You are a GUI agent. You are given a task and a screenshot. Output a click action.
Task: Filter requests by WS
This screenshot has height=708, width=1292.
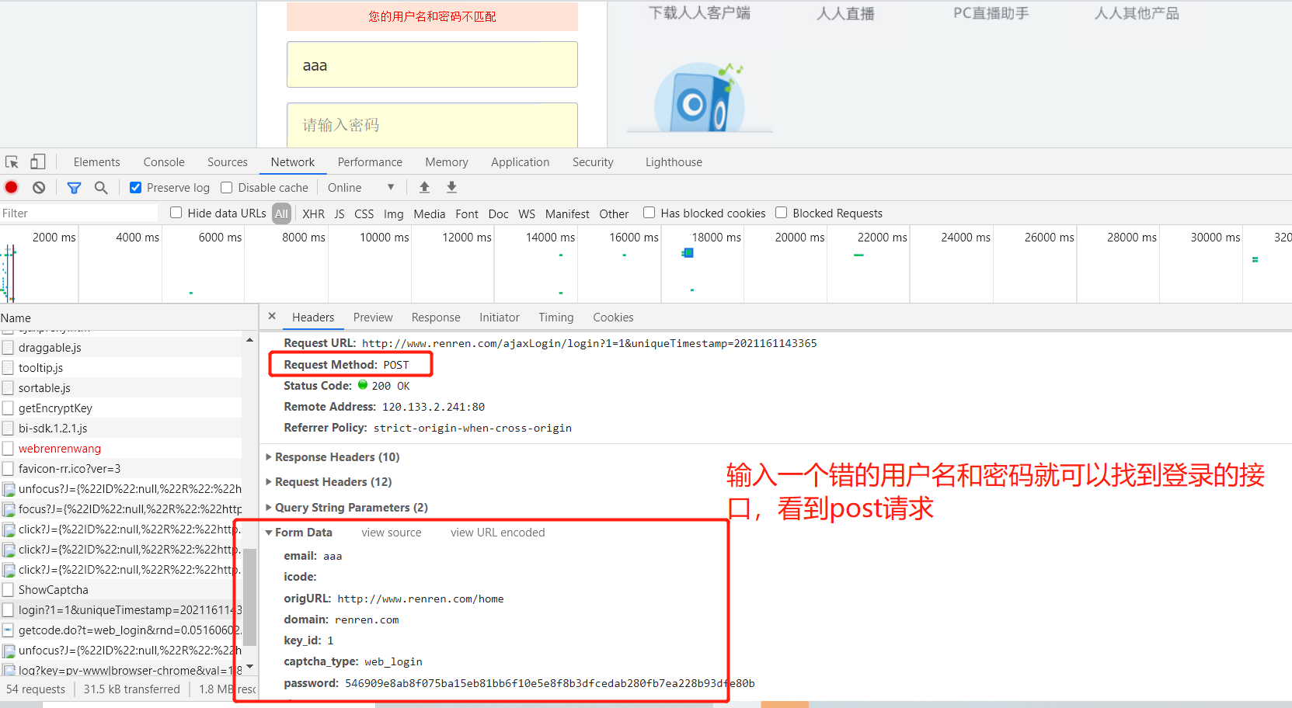point(527,213)
